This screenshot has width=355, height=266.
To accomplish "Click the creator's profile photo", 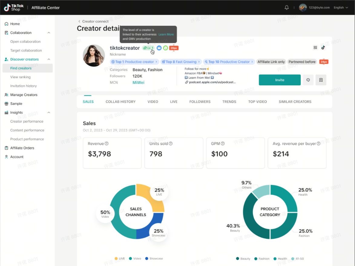I will tap(94, 56).
